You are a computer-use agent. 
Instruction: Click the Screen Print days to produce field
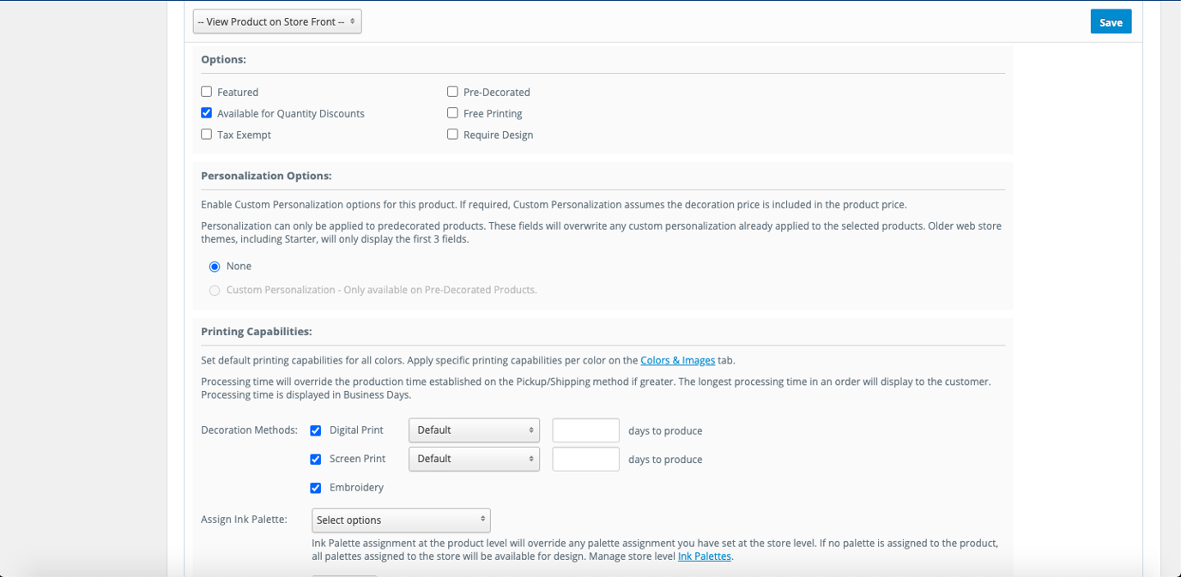coord(585,459)
